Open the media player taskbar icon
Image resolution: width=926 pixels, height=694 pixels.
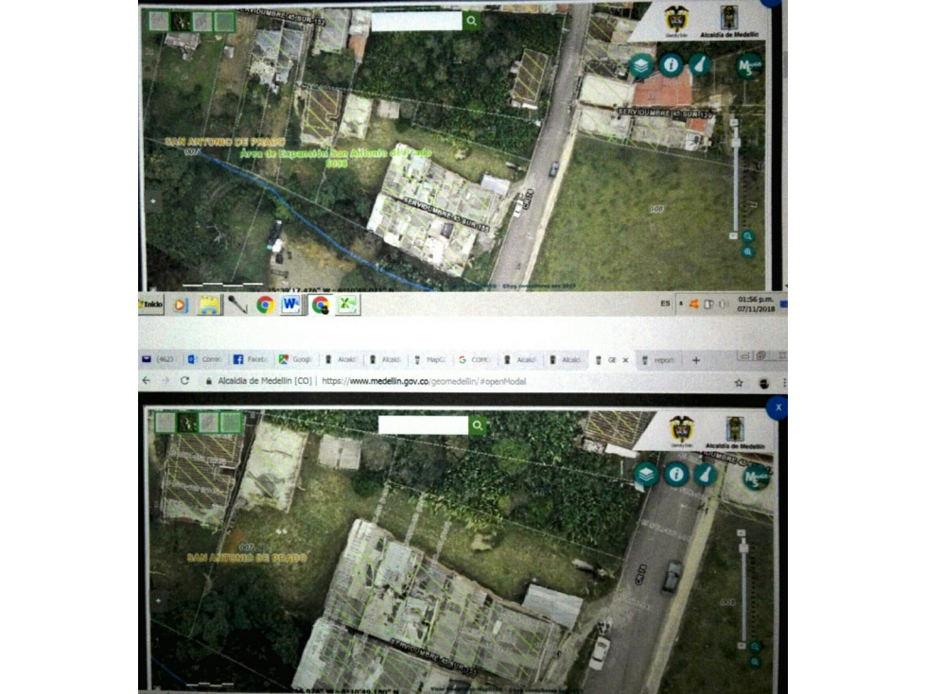coord(180,304)
